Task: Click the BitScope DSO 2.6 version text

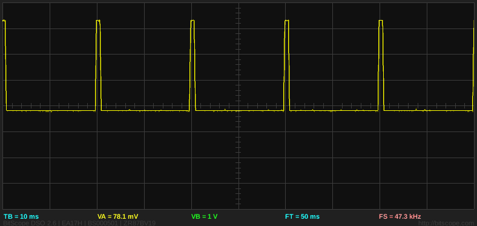Action: 30,224
